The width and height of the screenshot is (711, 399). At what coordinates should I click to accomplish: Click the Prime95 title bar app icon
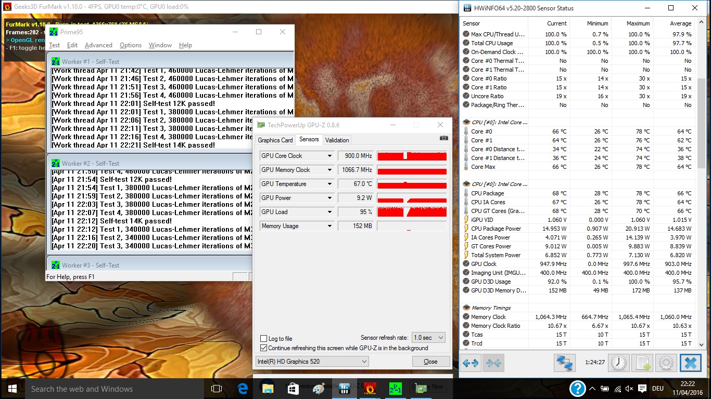pos(54,32)
